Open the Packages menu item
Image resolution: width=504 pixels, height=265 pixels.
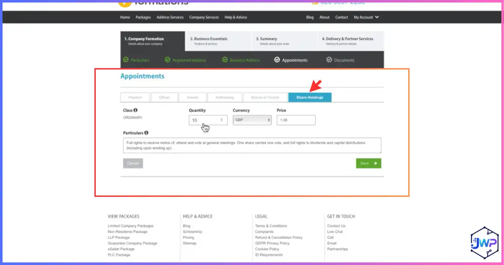click(143, 17)
